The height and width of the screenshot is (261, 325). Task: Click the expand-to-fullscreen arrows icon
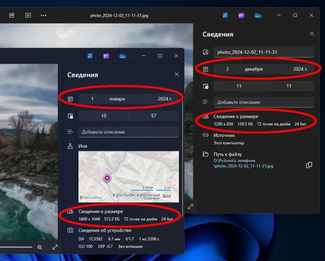click(55, 247)
